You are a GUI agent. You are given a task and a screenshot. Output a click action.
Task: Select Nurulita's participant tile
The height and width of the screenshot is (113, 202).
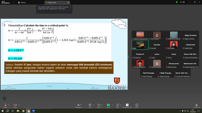coord(157,45)
